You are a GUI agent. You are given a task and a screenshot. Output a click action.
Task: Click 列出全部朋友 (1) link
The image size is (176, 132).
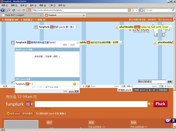tap(97, 127)
